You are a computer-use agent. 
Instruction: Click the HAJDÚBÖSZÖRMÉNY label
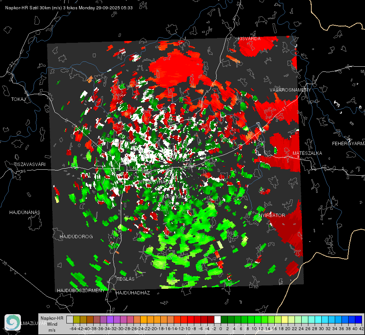(81, 291)
